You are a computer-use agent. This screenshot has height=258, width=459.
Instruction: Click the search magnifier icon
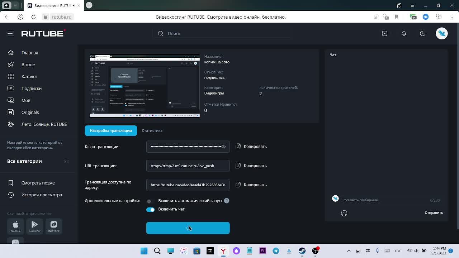161,33
